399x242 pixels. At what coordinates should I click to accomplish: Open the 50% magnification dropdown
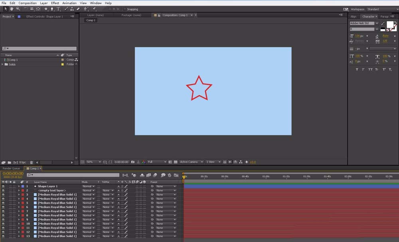pos(94,162)
